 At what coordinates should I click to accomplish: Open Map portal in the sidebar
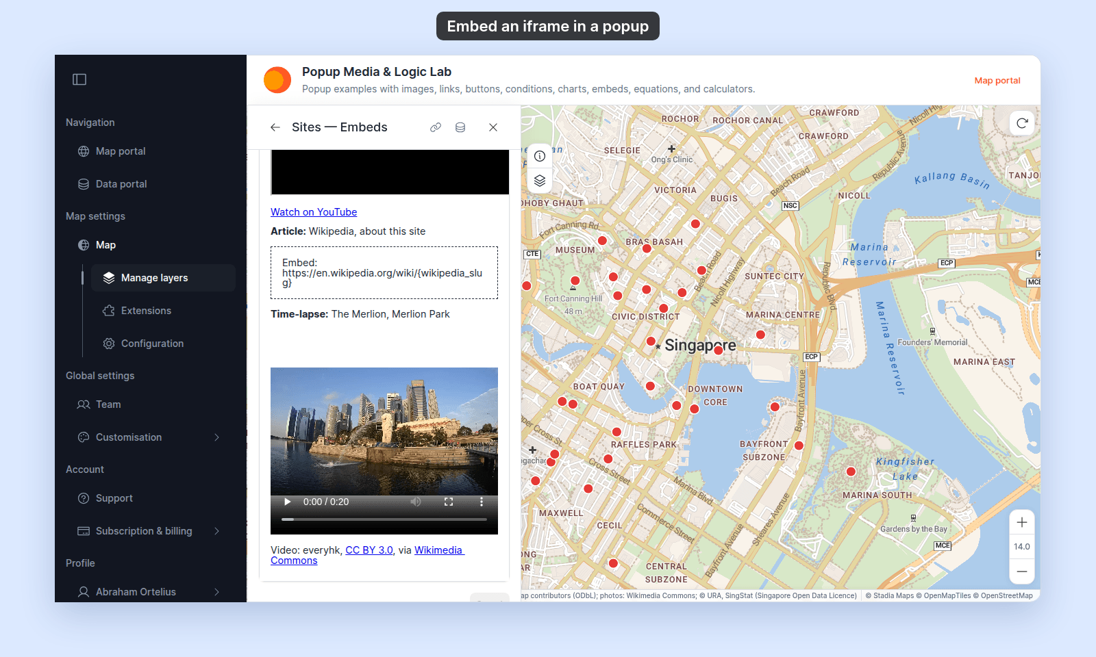coord(121,151)
